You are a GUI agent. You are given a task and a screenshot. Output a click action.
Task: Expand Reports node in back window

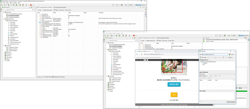point(4,59)
